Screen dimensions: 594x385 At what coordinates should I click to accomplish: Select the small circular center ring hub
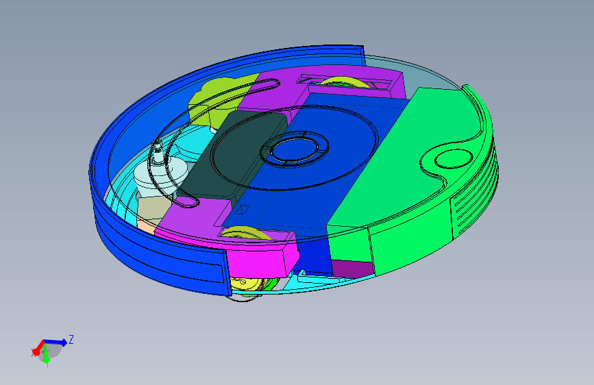pyautogui.click(x=295, y=149)
